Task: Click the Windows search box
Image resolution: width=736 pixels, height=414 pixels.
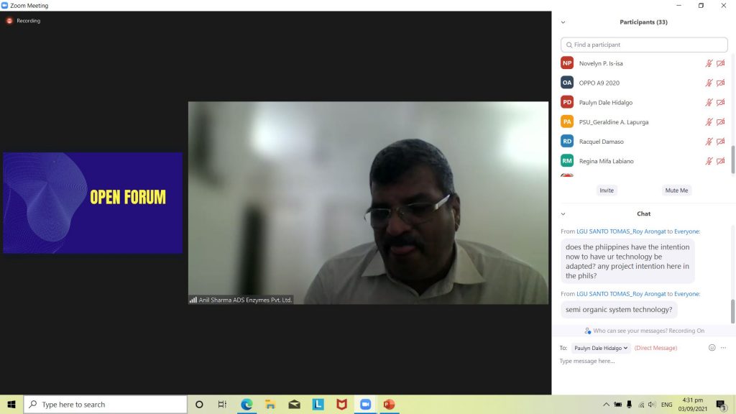Action: [106, 404]
